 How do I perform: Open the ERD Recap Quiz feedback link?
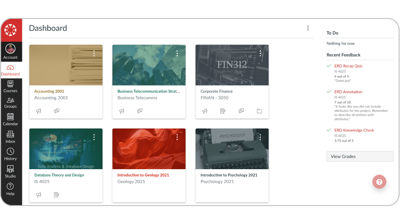coord(348,66)
